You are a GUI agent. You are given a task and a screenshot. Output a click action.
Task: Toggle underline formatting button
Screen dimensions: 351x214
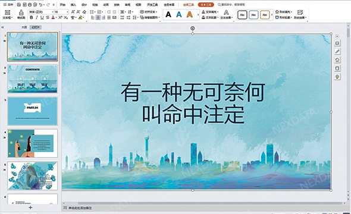42,18
